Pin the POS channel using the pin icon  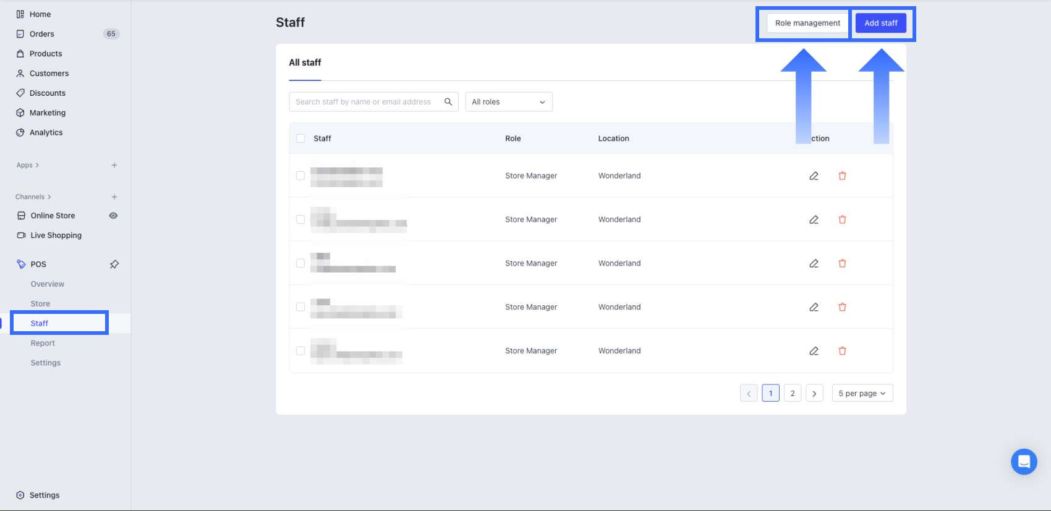[114, 264]
